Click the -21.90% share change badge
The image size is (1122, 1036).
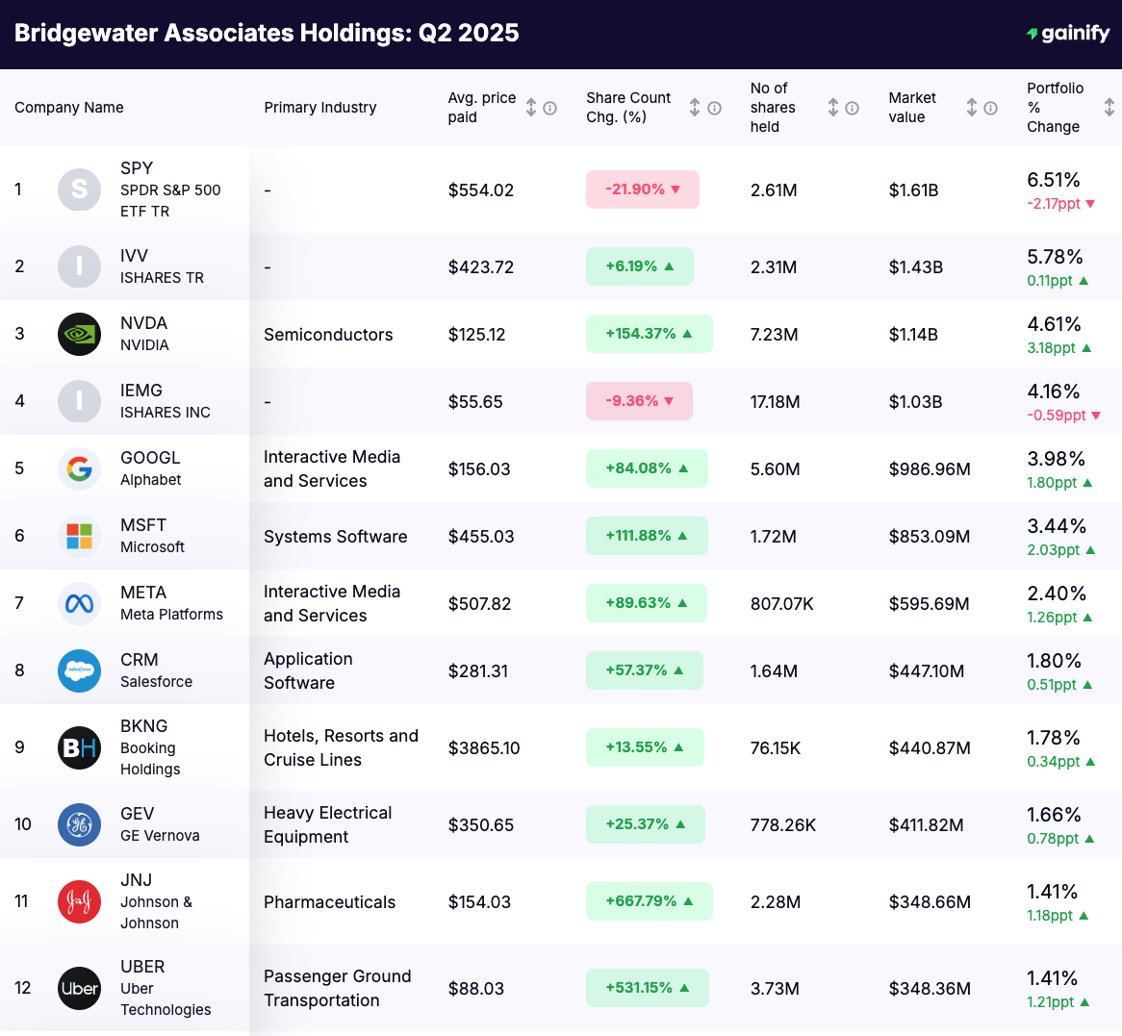[643, 190]
